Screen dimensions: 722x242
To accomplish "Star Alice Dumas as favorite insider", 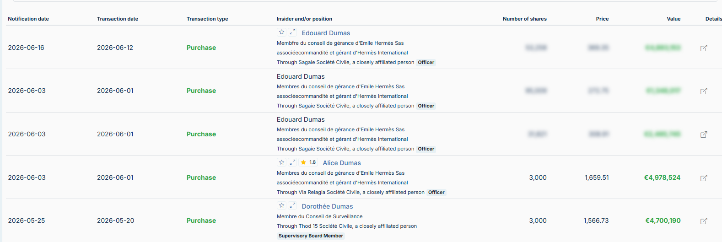I will tap(282, 162).
